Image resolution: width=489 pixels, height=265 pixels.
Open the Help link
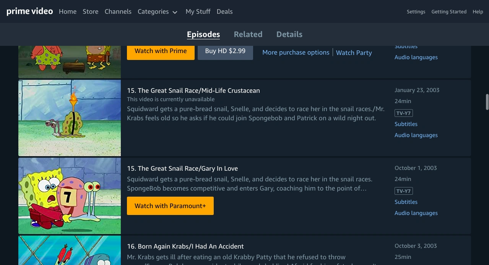click(478, 11)
